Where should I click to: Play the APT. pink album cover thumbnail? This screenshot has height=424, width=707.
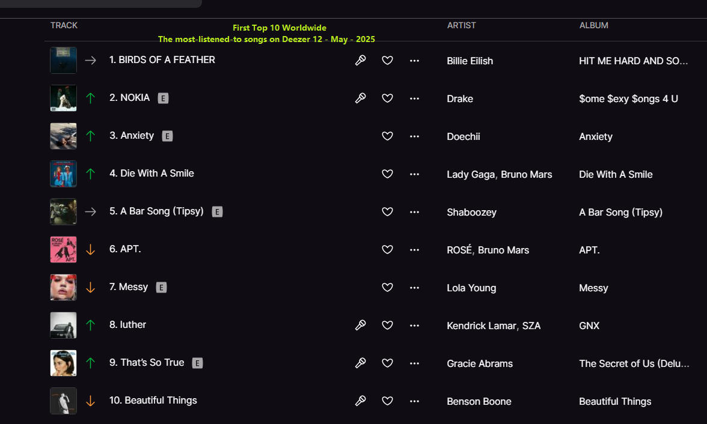tap(63, 250)
